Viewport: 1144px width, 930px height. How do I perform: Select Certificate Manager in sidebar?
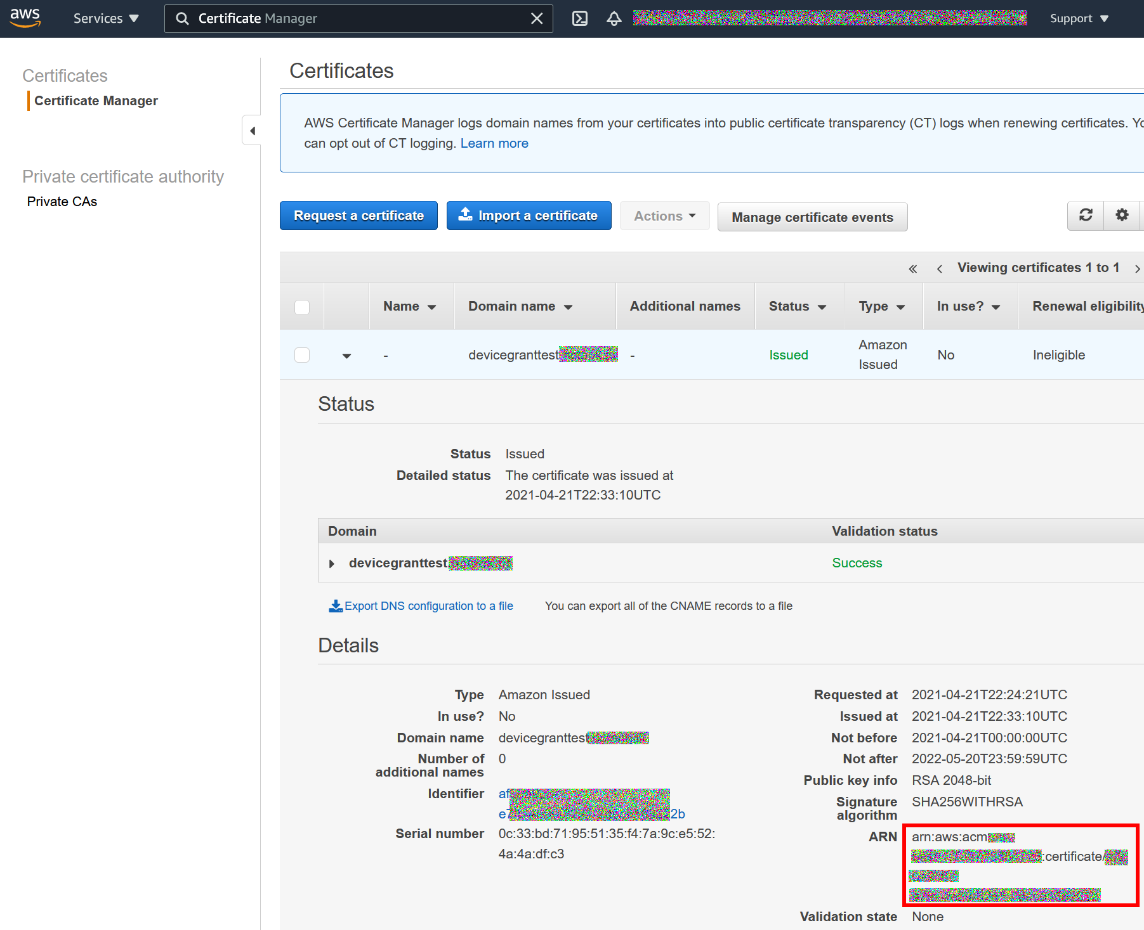[x=96, y=101]
